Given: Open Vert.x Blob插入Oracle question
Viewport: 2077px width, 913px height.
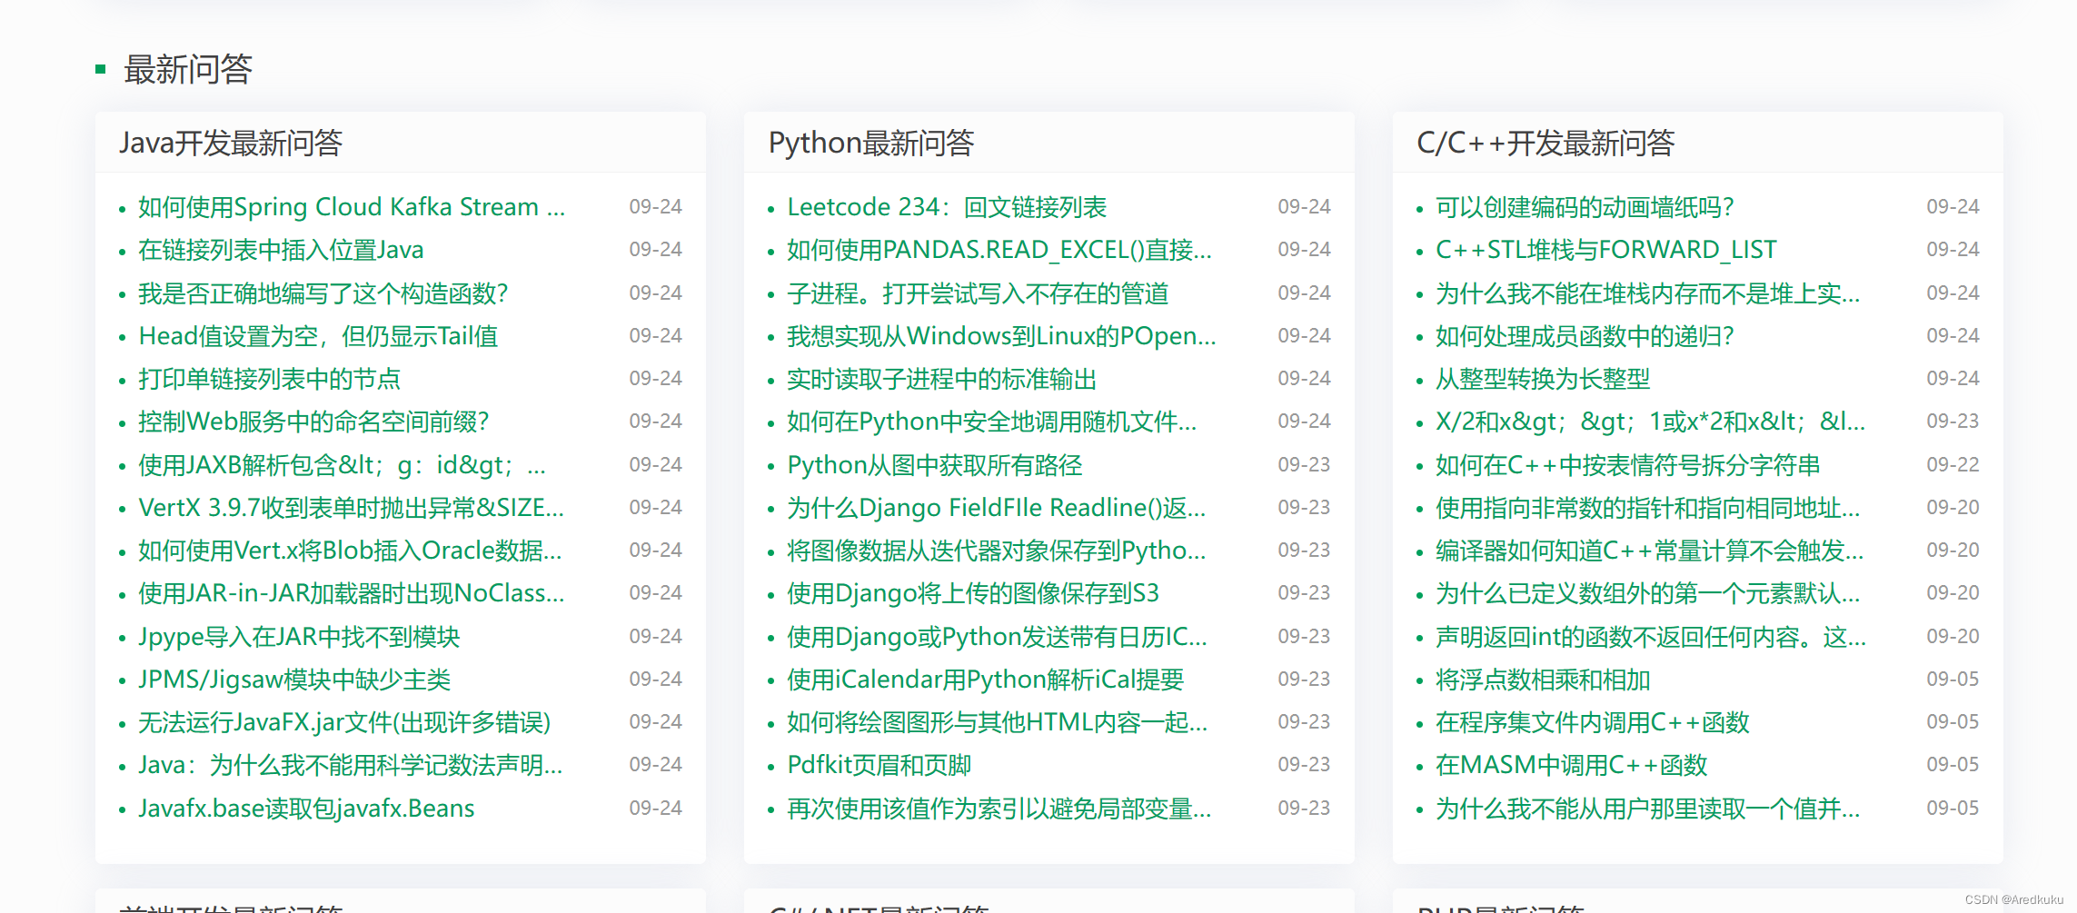Looking at the screenshot, I should coord(350,551).
